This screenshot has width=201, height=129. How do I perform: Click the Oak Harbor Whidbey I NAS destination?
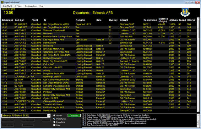[56, 80]
